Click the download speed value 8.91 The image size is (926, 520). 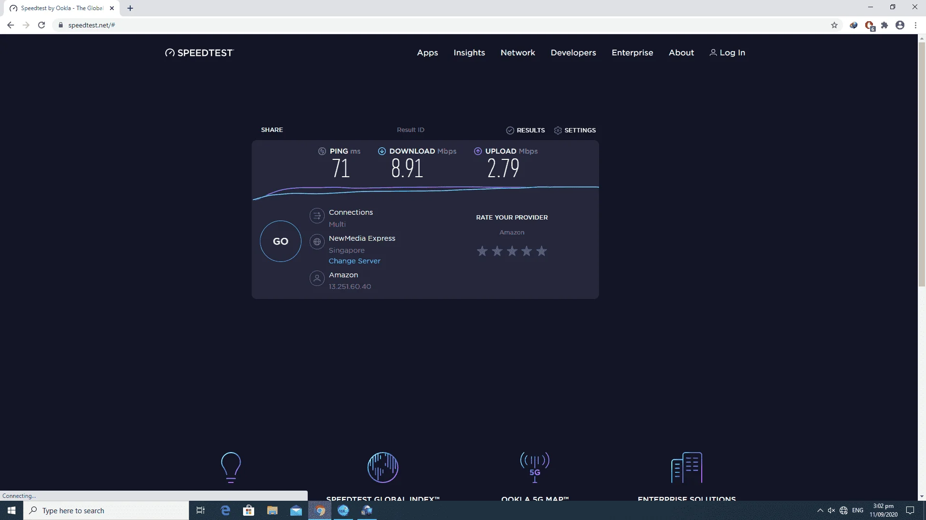click(x=407, y=168)
